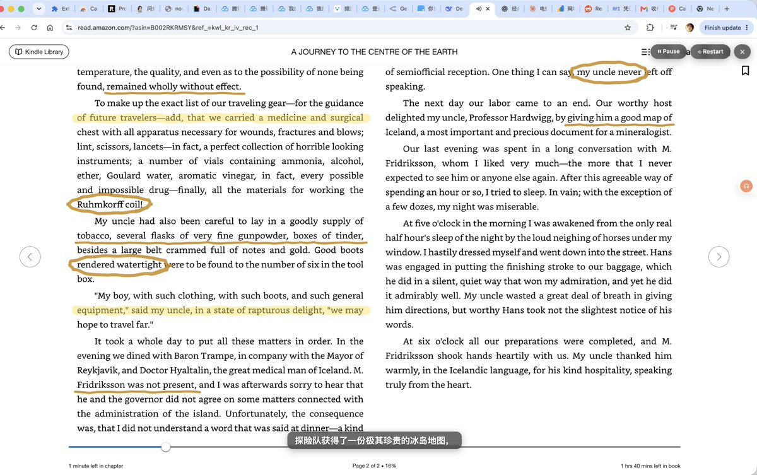Click the circled words 'Ruhmkorff coil!'

click(x=110, y=204)
